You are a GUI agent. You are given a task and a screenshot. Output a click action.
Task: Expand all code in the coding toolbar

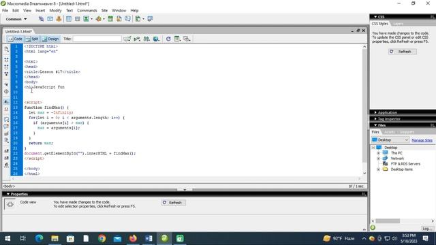click(x=6, y=74)
